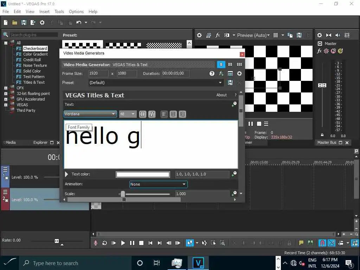Viewport: 360px width, 270px height.
Task: Select the Noise Texture generator
Action: point(35,65)
